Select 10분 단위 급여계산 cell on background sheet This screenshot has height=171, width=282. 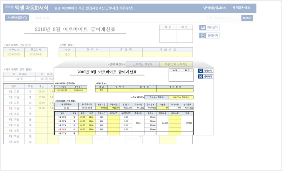[x=176, y=64]
